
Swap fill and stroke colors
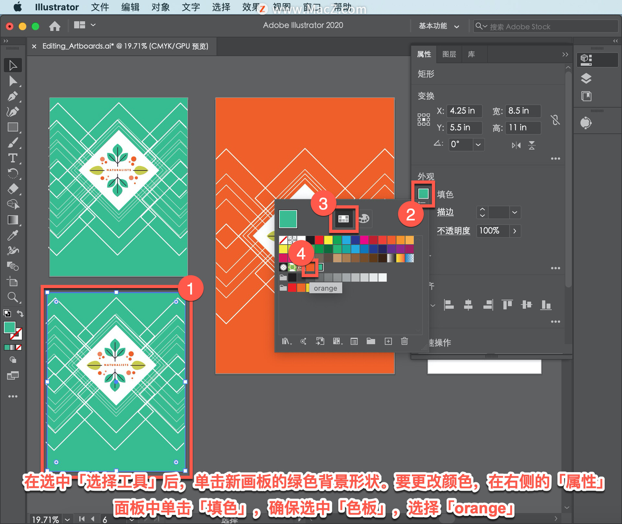(x=20, y=313)
